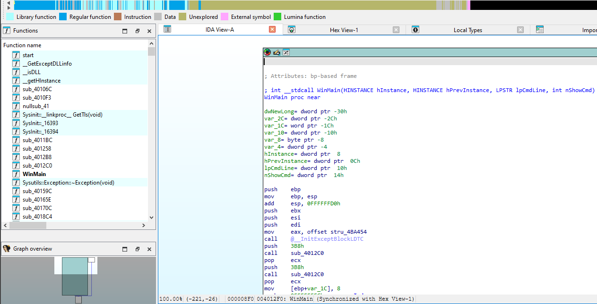Float the Functions panel with undock button
The height and width of the screenshot is (304, 597).
click(x=137, y=31)
